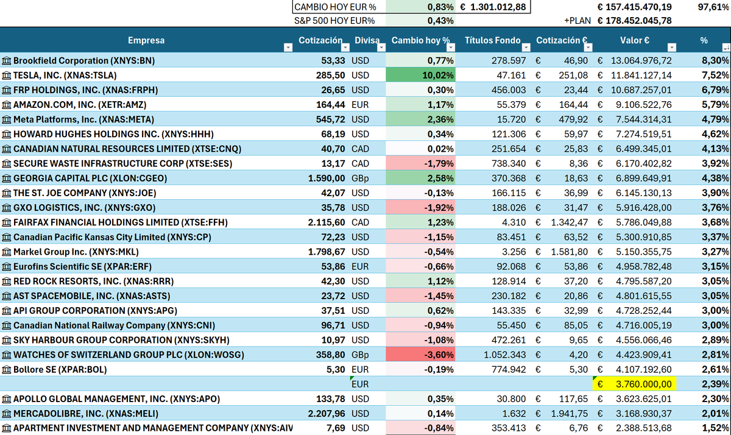Image resolution: width=731 pixels, height=435 pixels.
Task: Click the stock icon beside SKY HARBOUR GROUP
Action: (7, 340)
